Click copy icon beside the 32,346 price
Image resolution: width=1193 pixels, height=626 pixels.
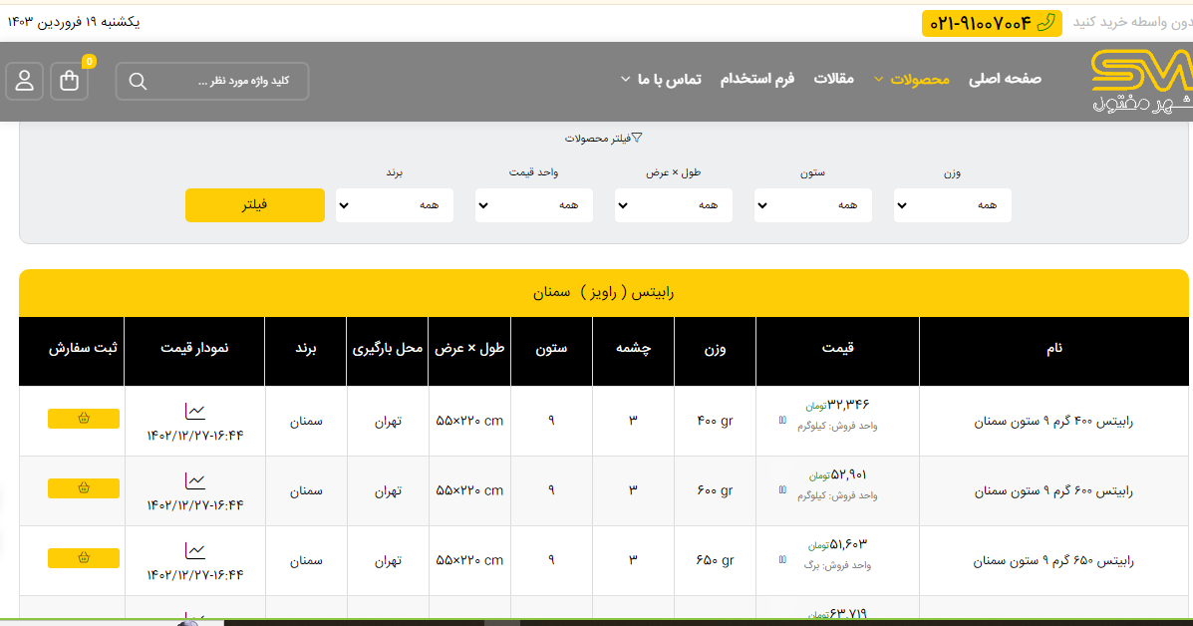click(x=782, y=420)
